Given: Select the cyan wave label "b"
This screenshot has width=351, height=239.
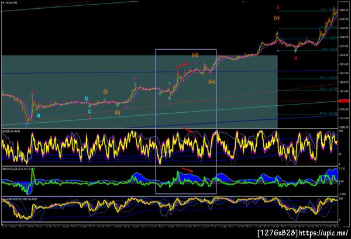Looking at the screenshot, I should [87, 98].
